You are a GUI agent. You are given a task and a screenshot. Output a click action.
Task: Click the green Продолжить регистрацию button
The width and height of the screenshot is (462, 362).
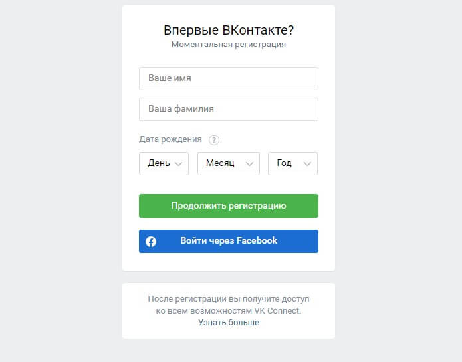[229, 206]
